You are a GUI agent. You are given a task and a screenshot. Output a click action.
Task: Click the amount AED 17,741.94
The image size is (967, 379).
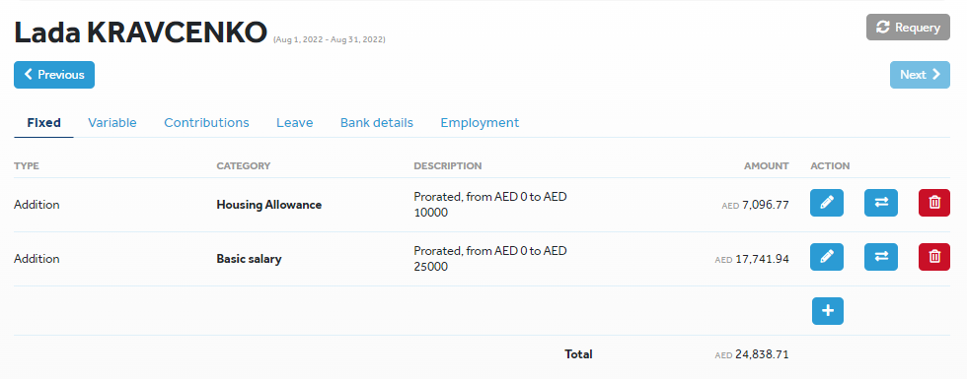(x=752, y=259)
